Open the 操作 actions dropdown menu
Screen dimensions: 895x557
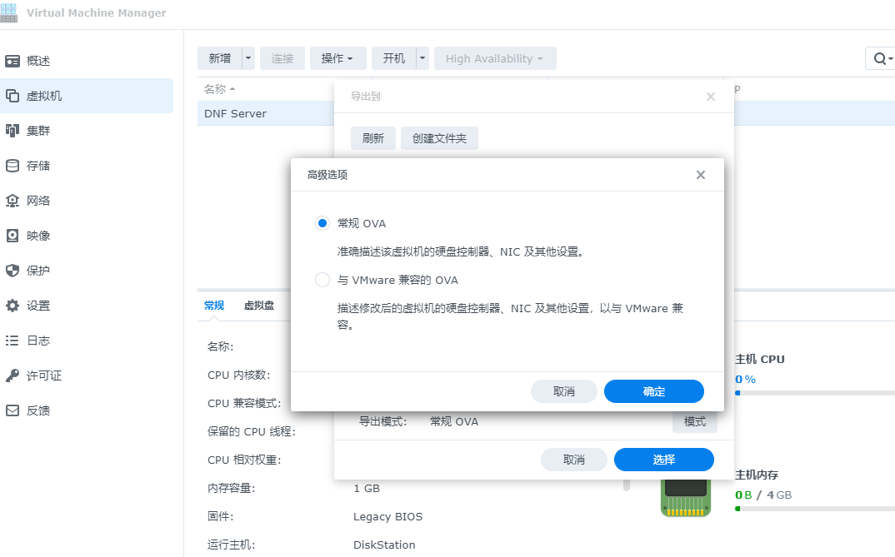(337, 58)
